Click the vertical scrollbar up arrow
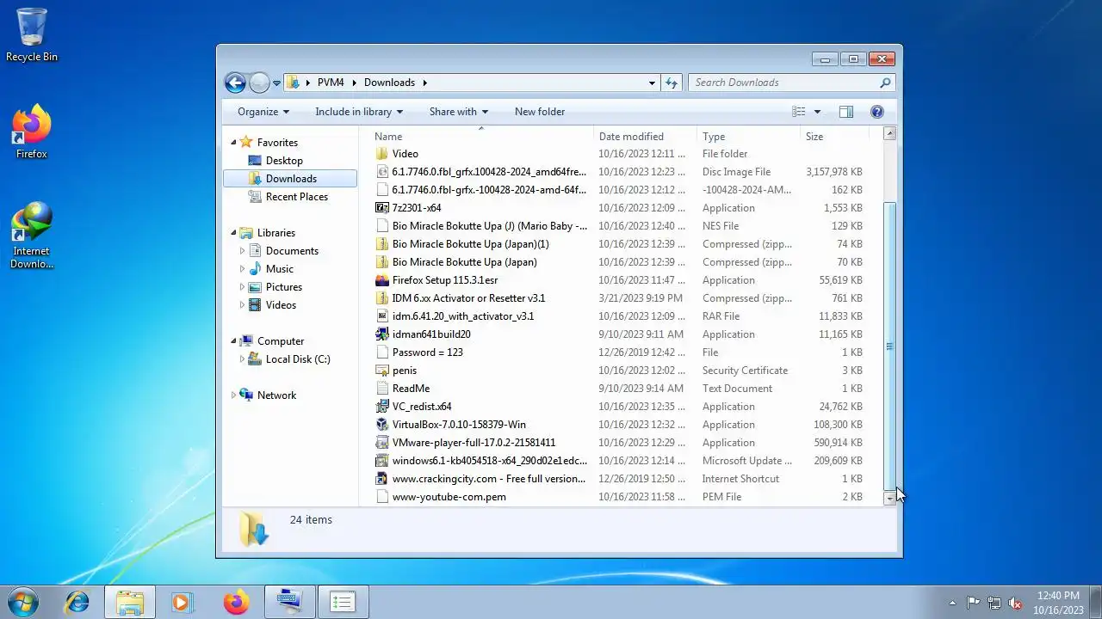This screenshot has width=1102, height=619. click(890, 133)
